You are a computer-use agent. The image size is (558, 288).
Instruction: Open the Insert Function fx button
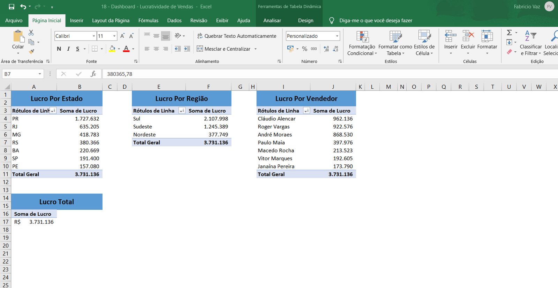click(x=93, y=74)
